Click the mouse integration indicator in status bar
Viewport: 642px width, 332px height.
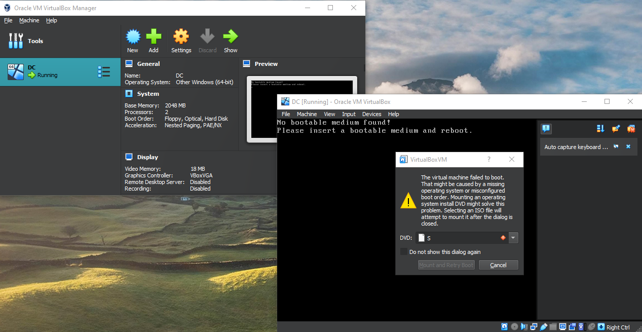591,327
